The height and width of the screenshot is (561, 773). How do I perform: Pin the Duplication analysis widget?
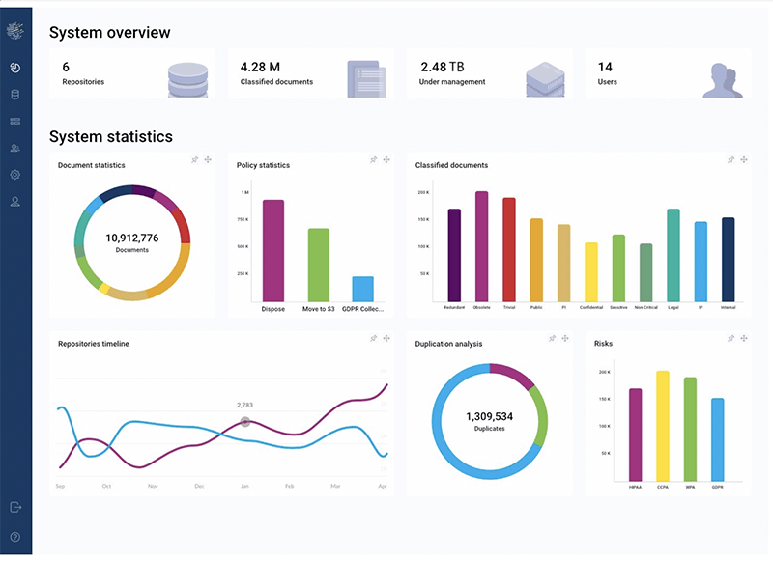click(x=552, y=338)
